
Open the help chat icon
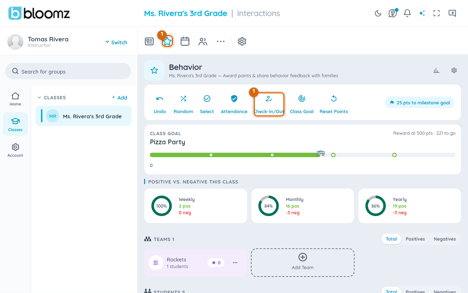(393, 14)
